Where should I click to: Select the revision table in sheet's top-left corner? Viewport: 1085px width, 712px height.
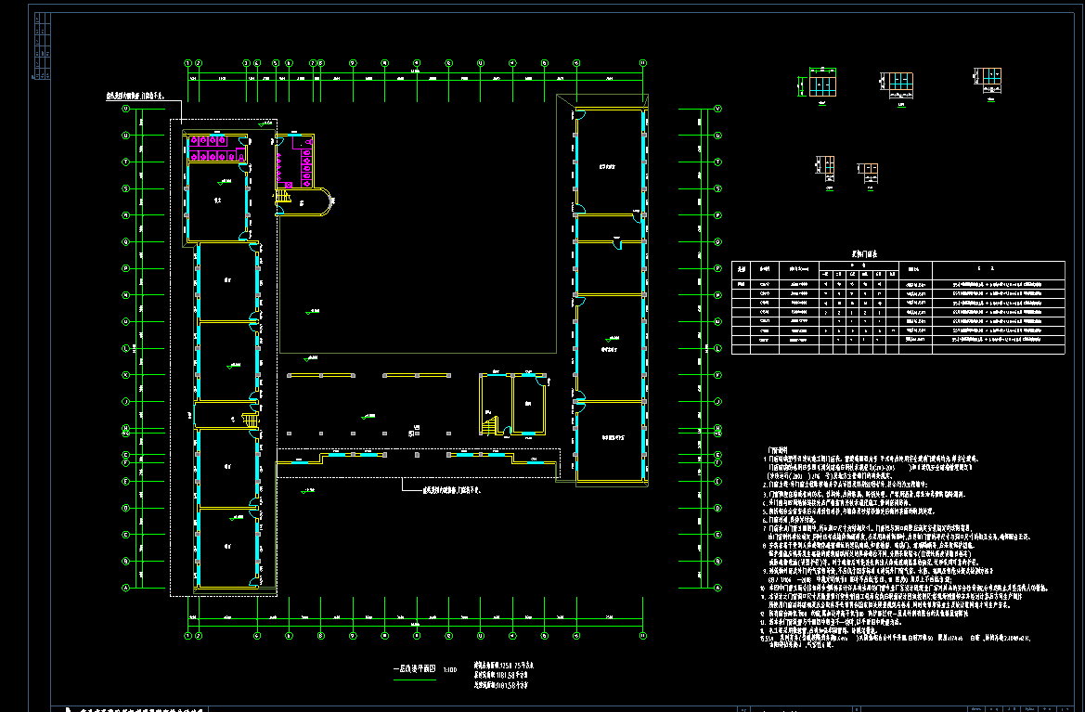click(x=42, y=45)
